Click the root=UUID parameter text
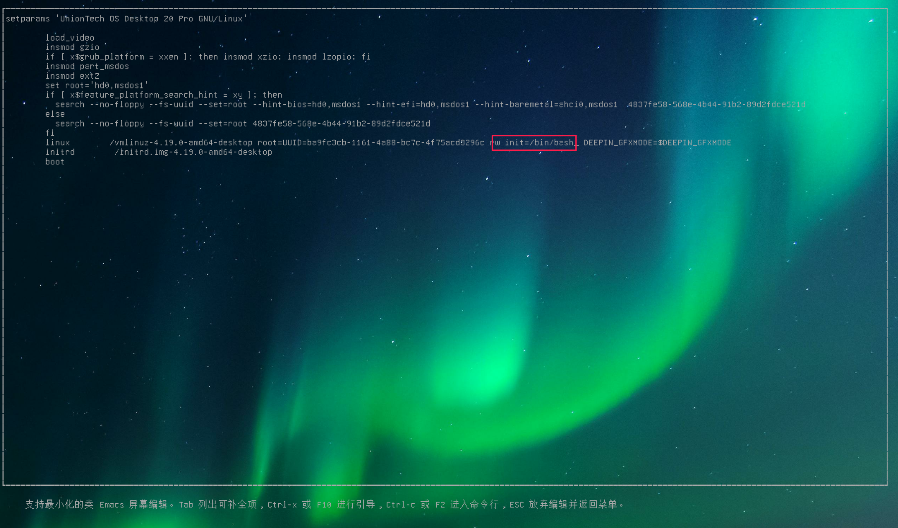 tap(370, 143)
